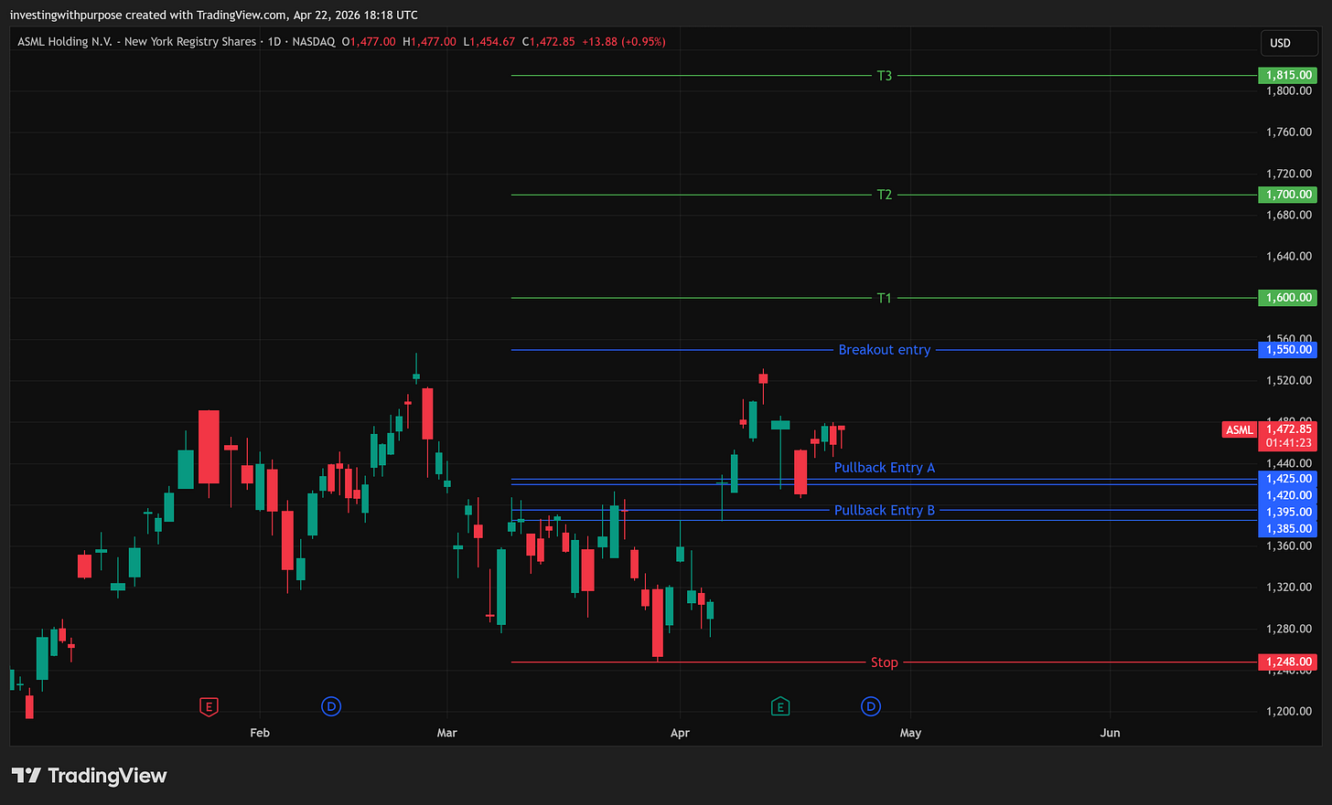The width and height of the screenshot is (1332, 805).
Task: Select the T3 target line label
Action: (x=884, y=76)
